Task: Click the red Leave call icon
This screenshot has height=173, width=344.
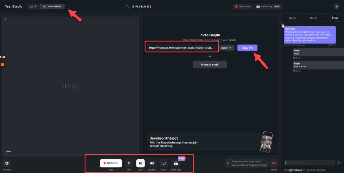Action: [273, 163]
